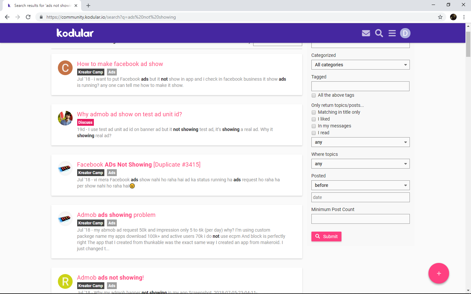
Task: Open the messages envelope icon
Action: click(x=366, y=33)
